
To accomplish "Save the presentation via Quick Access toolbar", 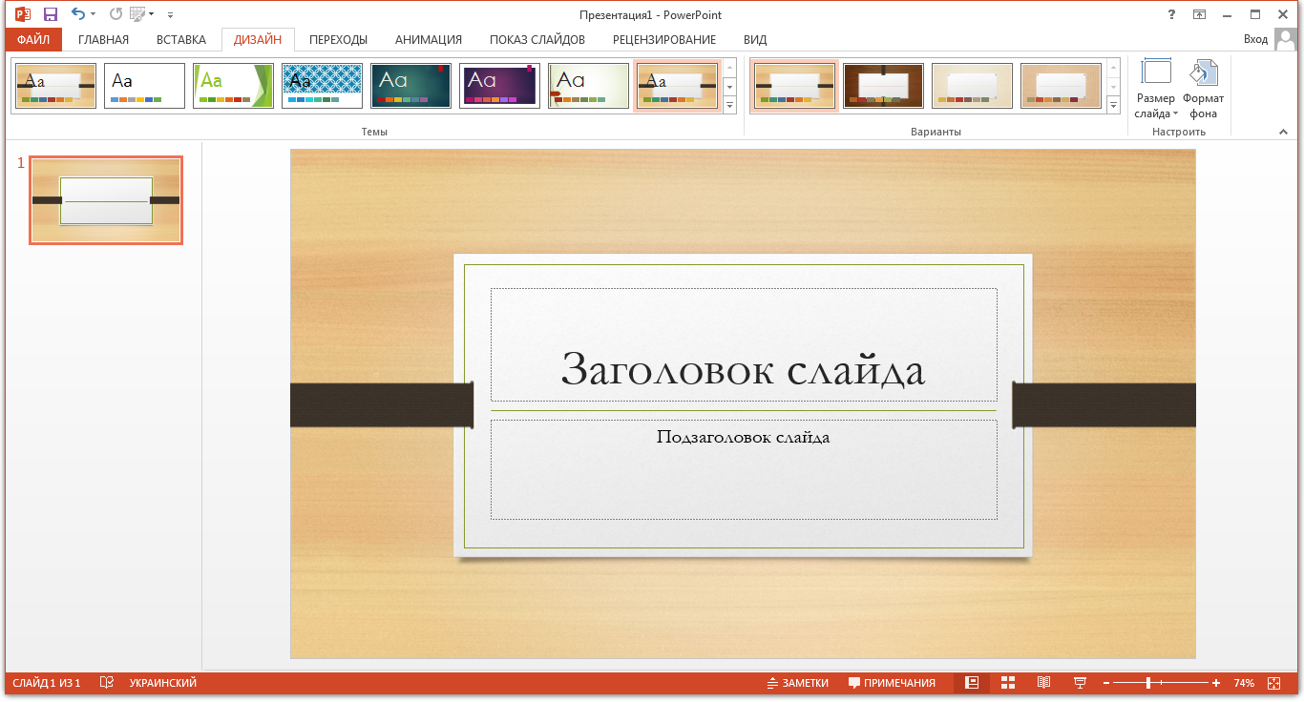I will click(x=48, y=13).
